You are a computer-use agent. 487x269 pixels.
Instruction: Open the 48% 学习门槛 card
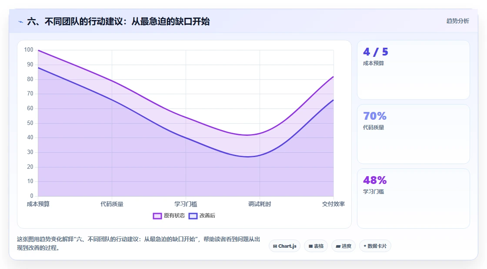pos(414,198)
